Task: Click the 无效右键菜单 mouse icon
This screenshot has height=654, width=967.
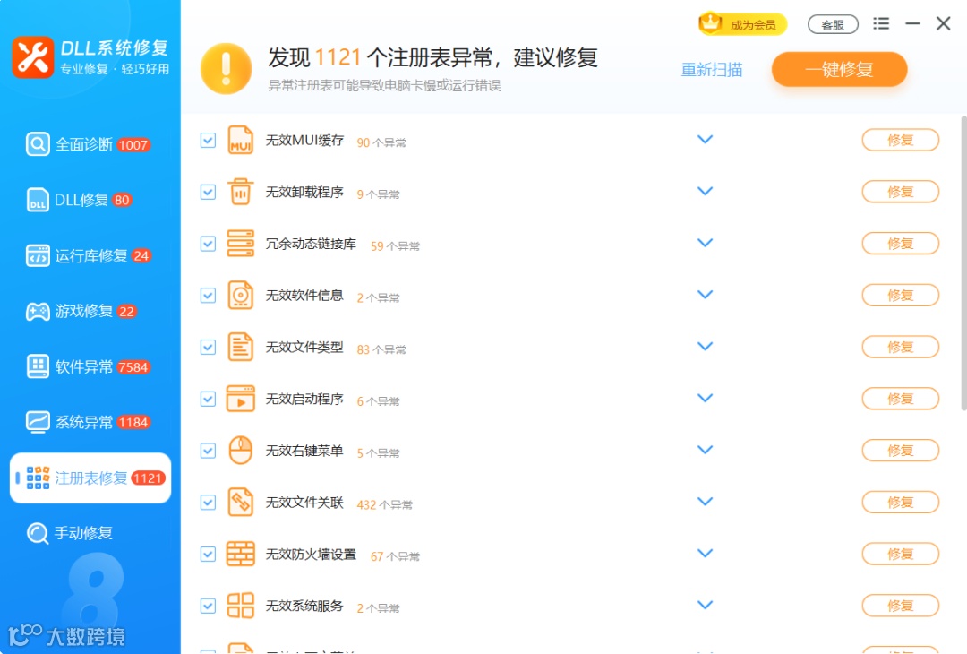Action: pos(241,451)
